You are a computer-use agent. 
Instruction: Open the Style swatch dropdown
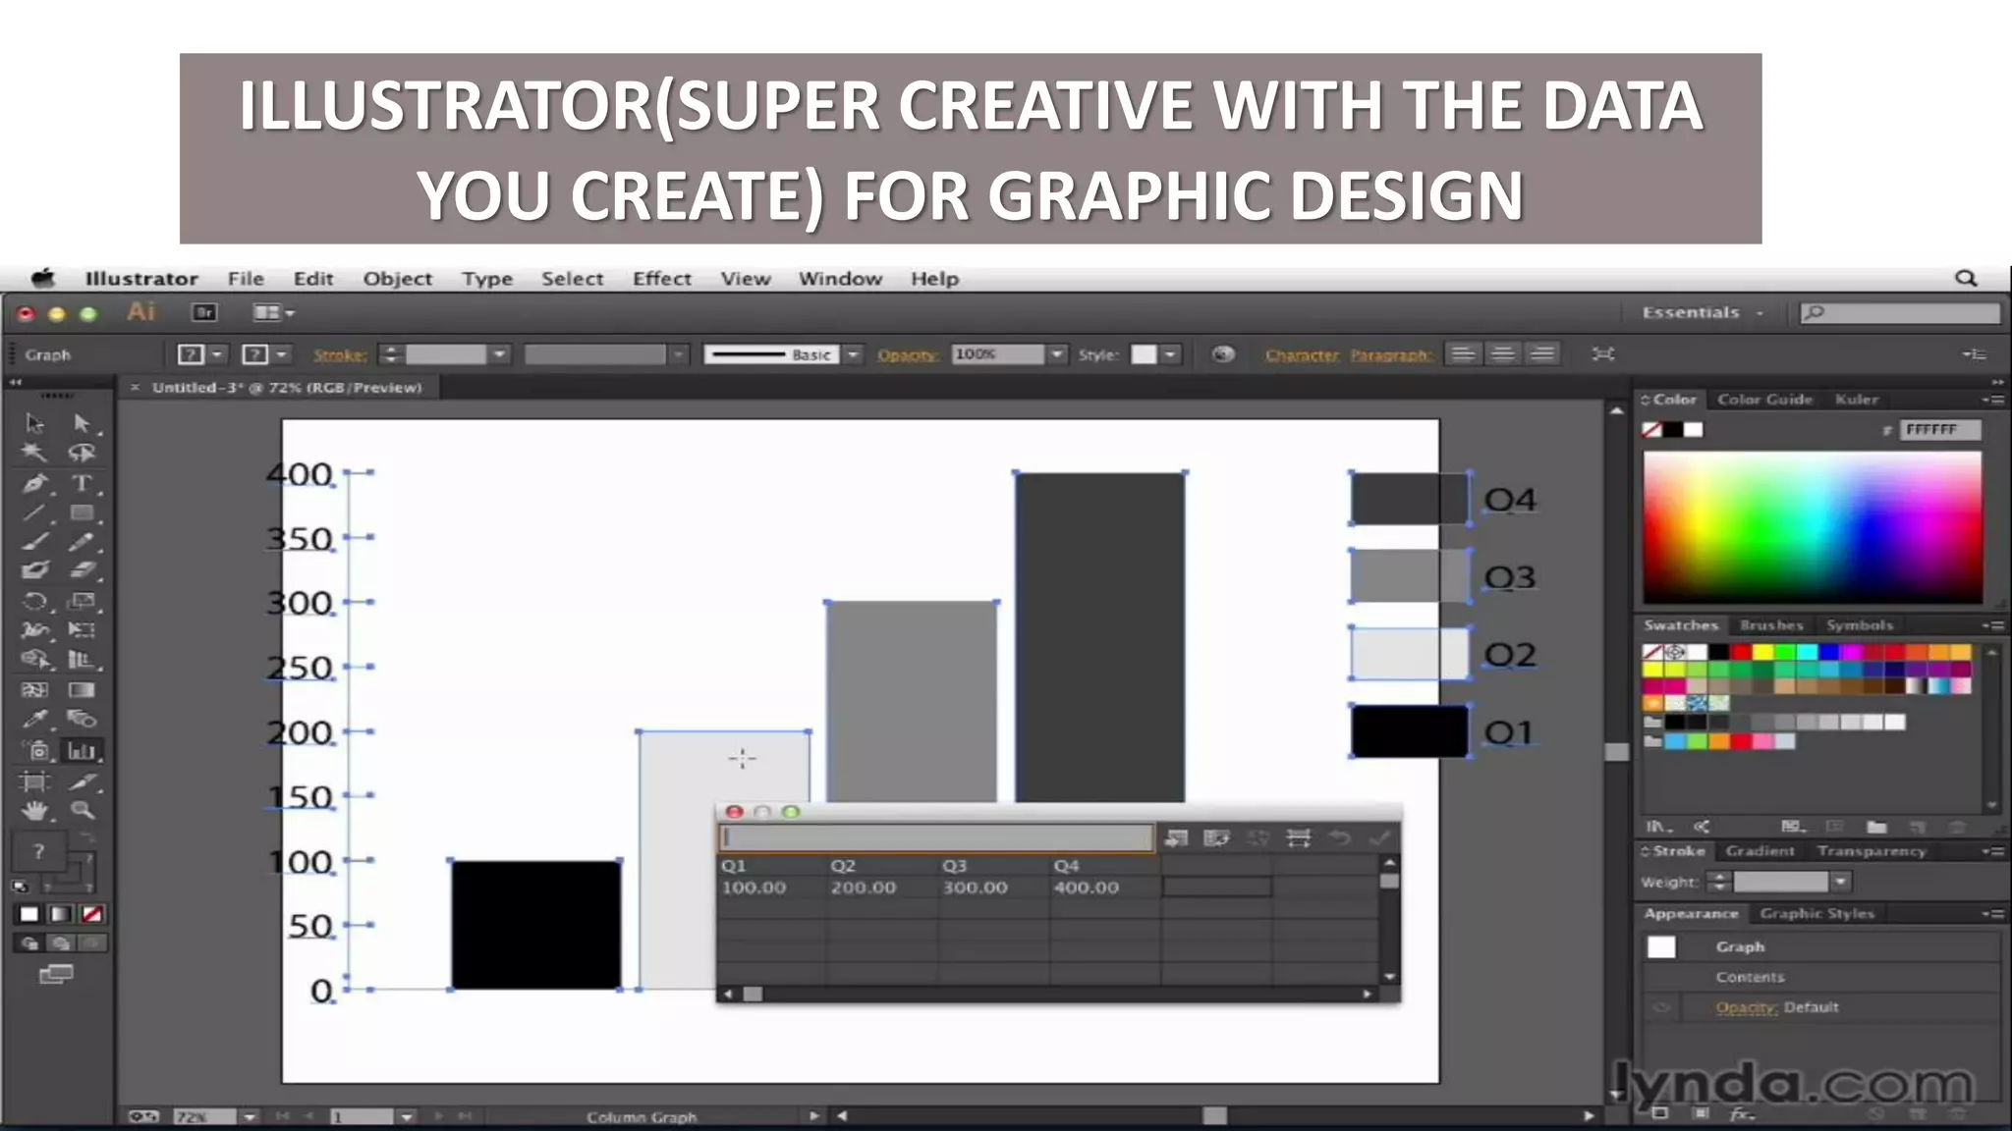click(x=1170, y=354)
